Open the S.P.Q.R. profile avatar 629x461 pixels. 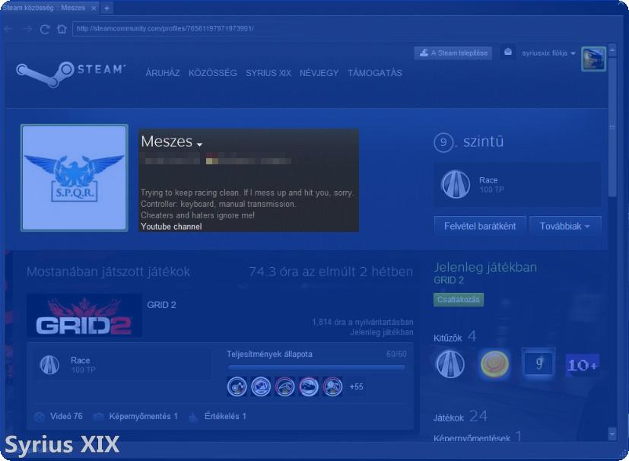(75, 178)
